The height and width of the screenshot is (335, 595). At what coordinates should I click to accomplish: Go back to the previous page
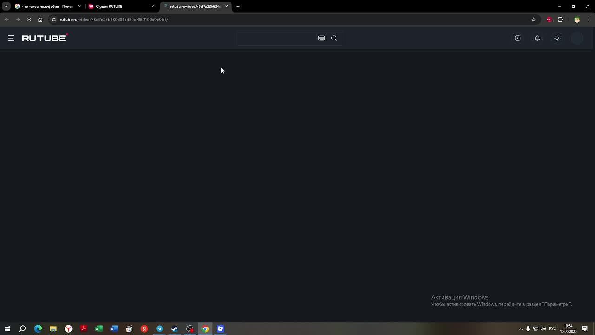point(7,20)
